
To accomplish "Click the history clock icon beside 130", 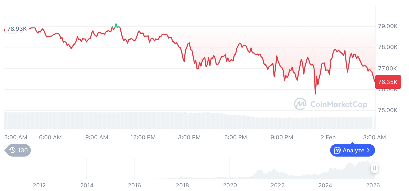I will [12, 150].
